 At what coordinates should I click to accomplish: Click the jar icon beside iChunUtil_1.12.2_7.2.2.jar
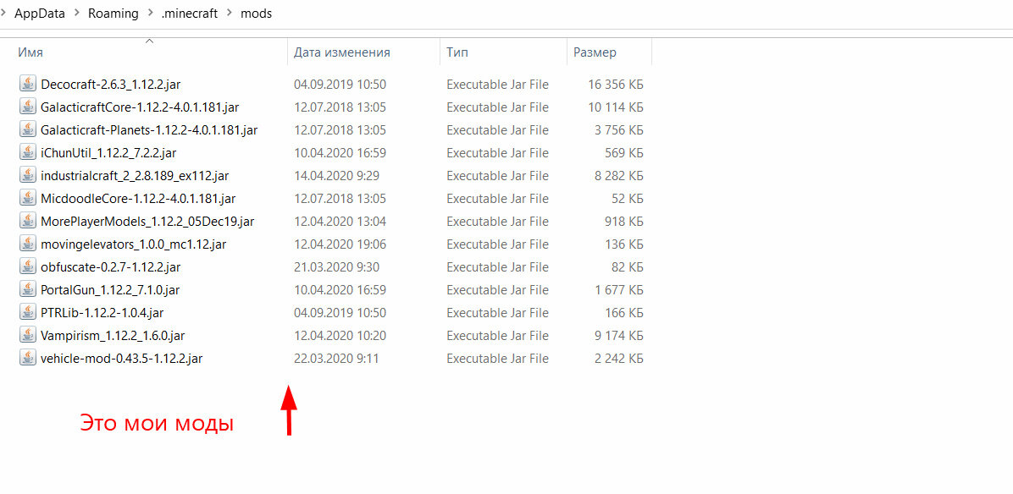tap(27, 152)
